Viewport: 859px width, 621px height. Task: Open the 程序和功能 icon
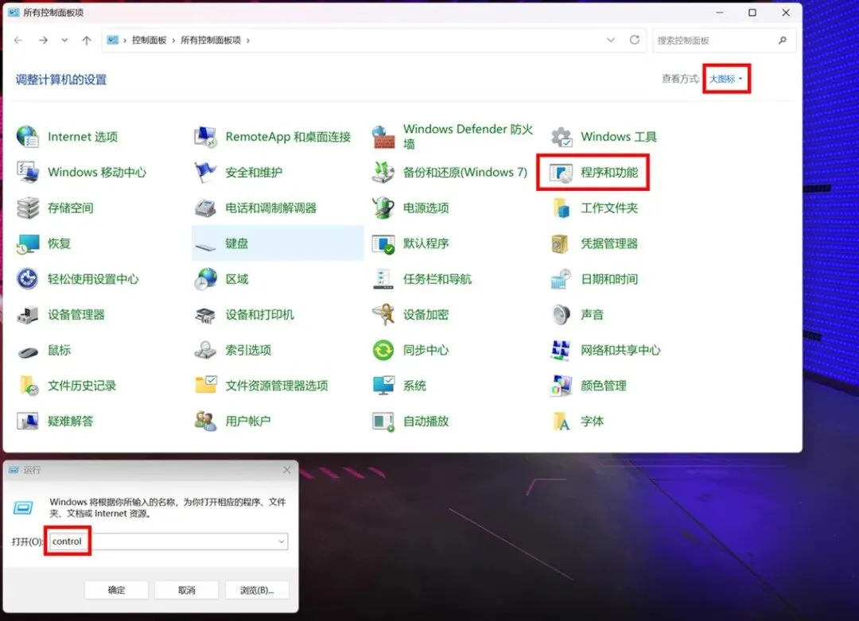click(x=561, y=173)
